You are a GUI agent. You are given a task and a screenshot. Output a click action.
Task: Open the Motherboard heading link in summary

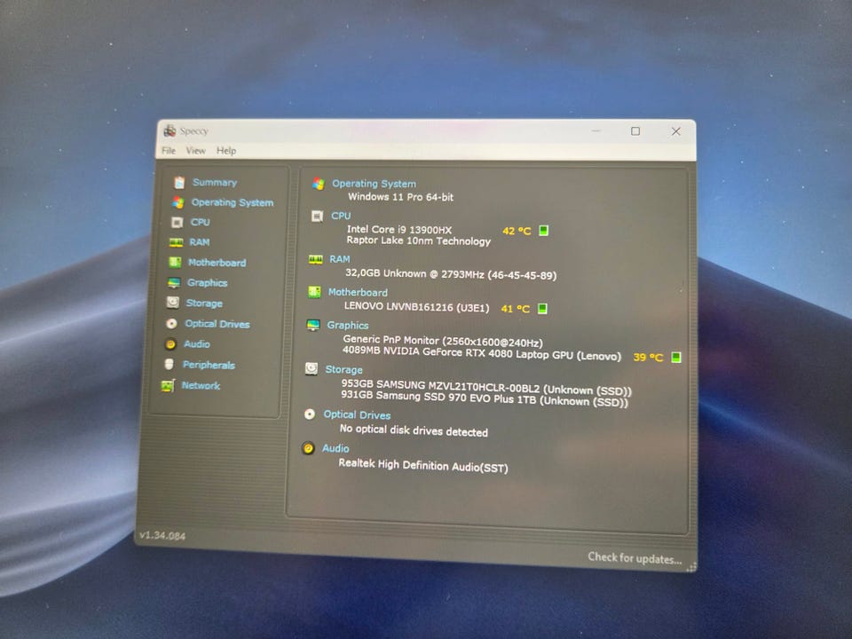[x=358, y=292]
